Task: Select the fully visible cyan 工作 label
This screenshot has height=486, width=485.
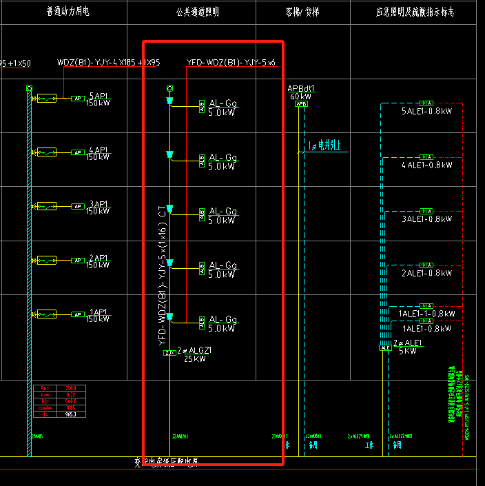Action: click(369, 445)
